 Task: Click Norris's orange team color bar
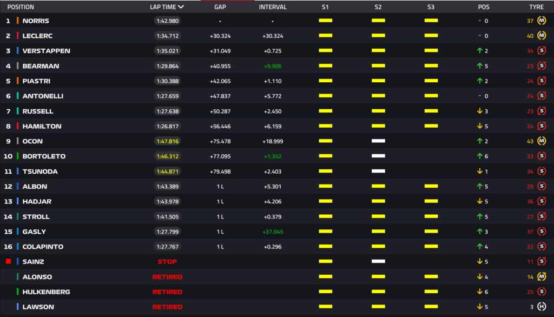[18, 21]
